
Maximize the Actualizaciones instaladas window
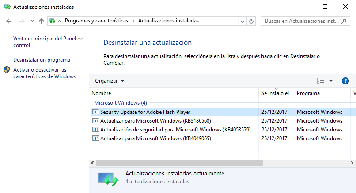tap(325, 7)
